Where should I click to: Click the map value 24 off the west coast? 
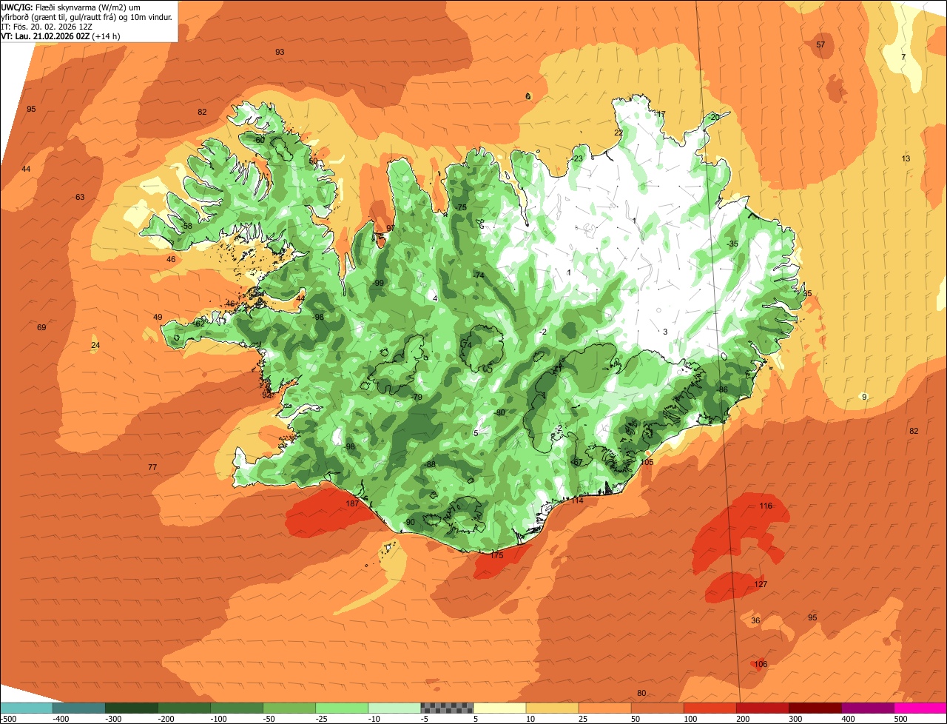coord(95,345)
